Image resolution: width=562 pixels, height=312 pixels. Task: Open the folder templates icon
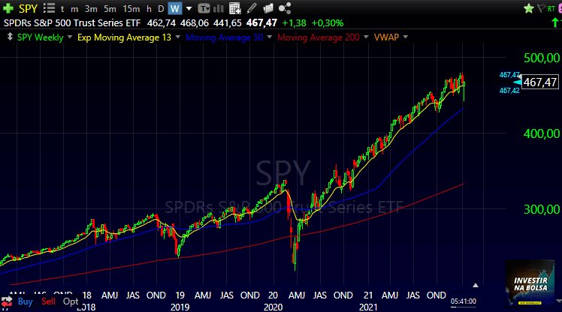tap(268, 8)
